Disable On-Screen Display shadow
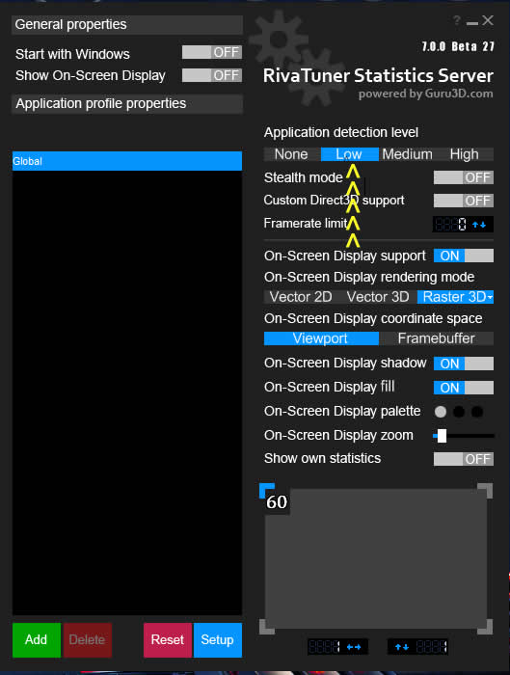This screenshot has width=510, height=675. (464, 364)
